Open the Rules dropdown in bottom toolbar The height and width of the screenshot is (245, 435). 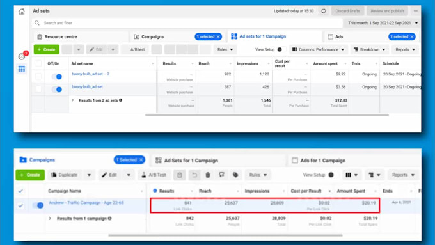(x=258, y=175)
